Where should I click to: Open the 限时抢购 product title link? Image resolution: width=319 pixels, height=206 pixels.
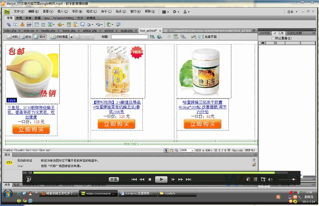[117, 107]
